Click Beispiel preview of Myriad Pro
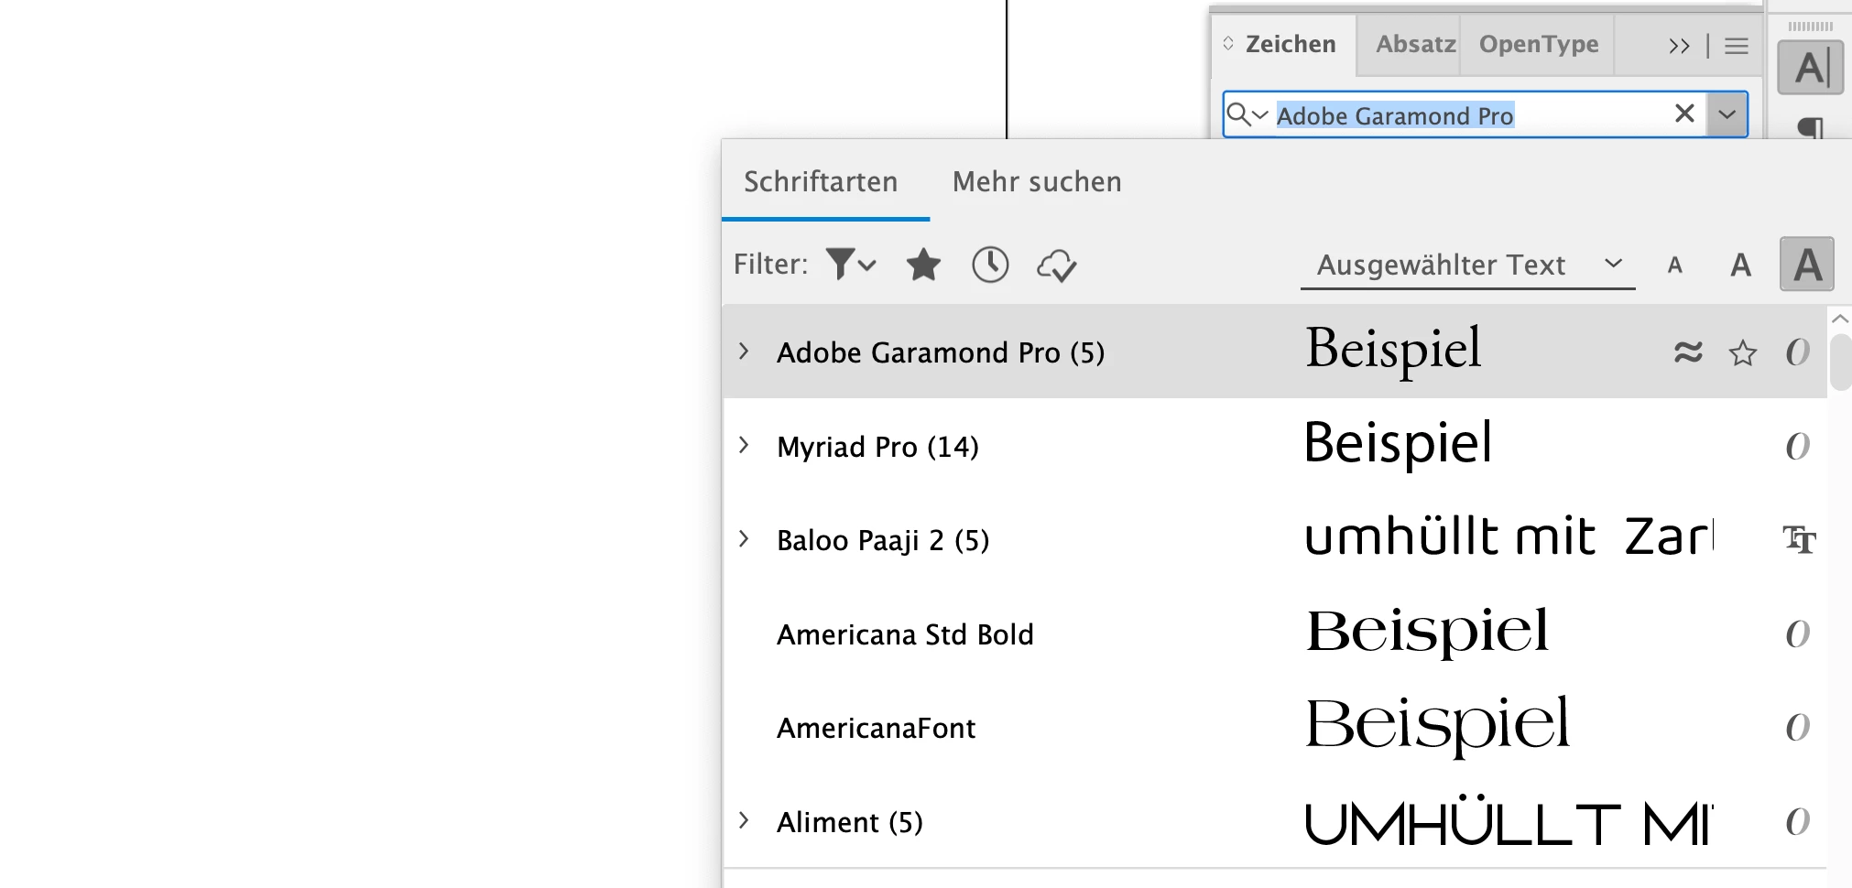The image size is (1852, 888). (x=1398, y=443)
